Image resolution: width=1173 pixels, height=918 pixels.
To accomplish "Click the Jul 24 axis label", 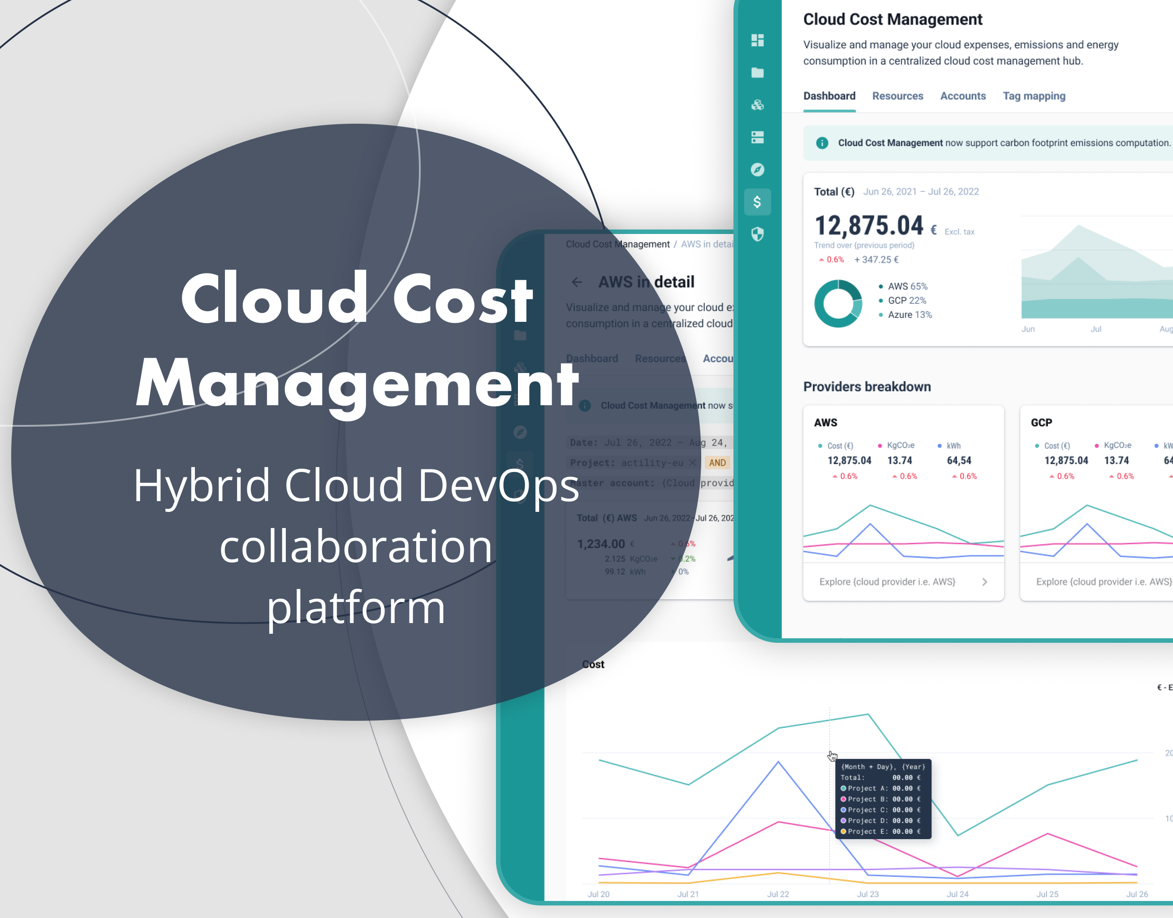I will tap(957, 894).
